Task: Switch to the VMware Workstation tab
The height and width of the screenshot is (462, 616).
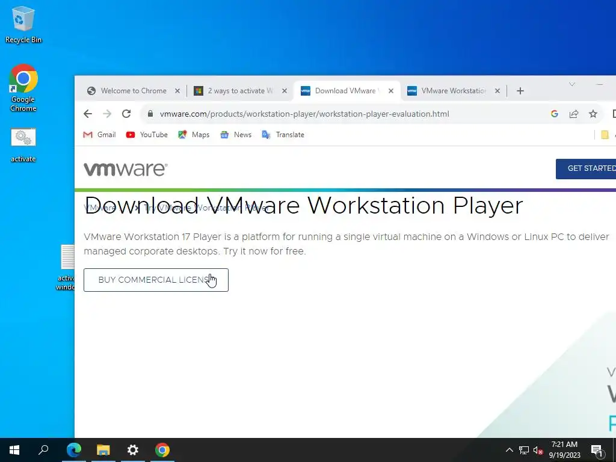Action: [x=453, y=91]
